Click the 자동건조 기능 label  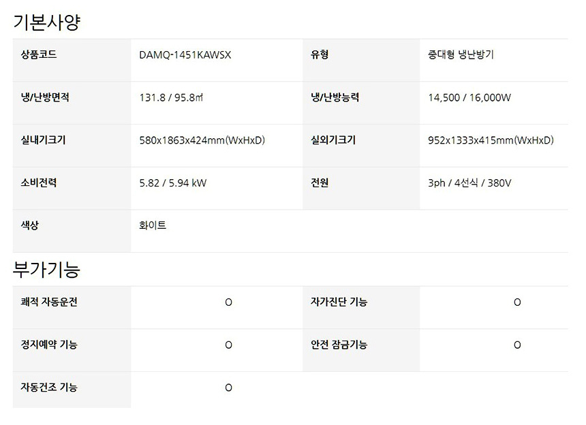tap(49, 388)
